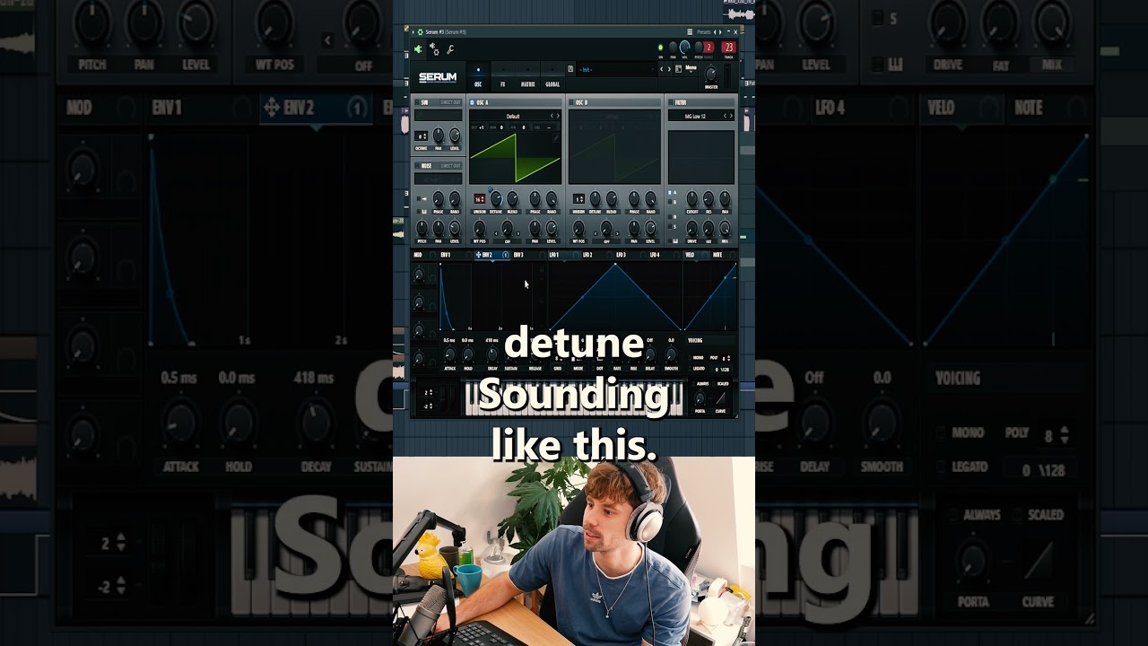Viewport: 1148px width, 646px height.
Task: Click the preset list icon left of Presets
Action: click(690, 32)
